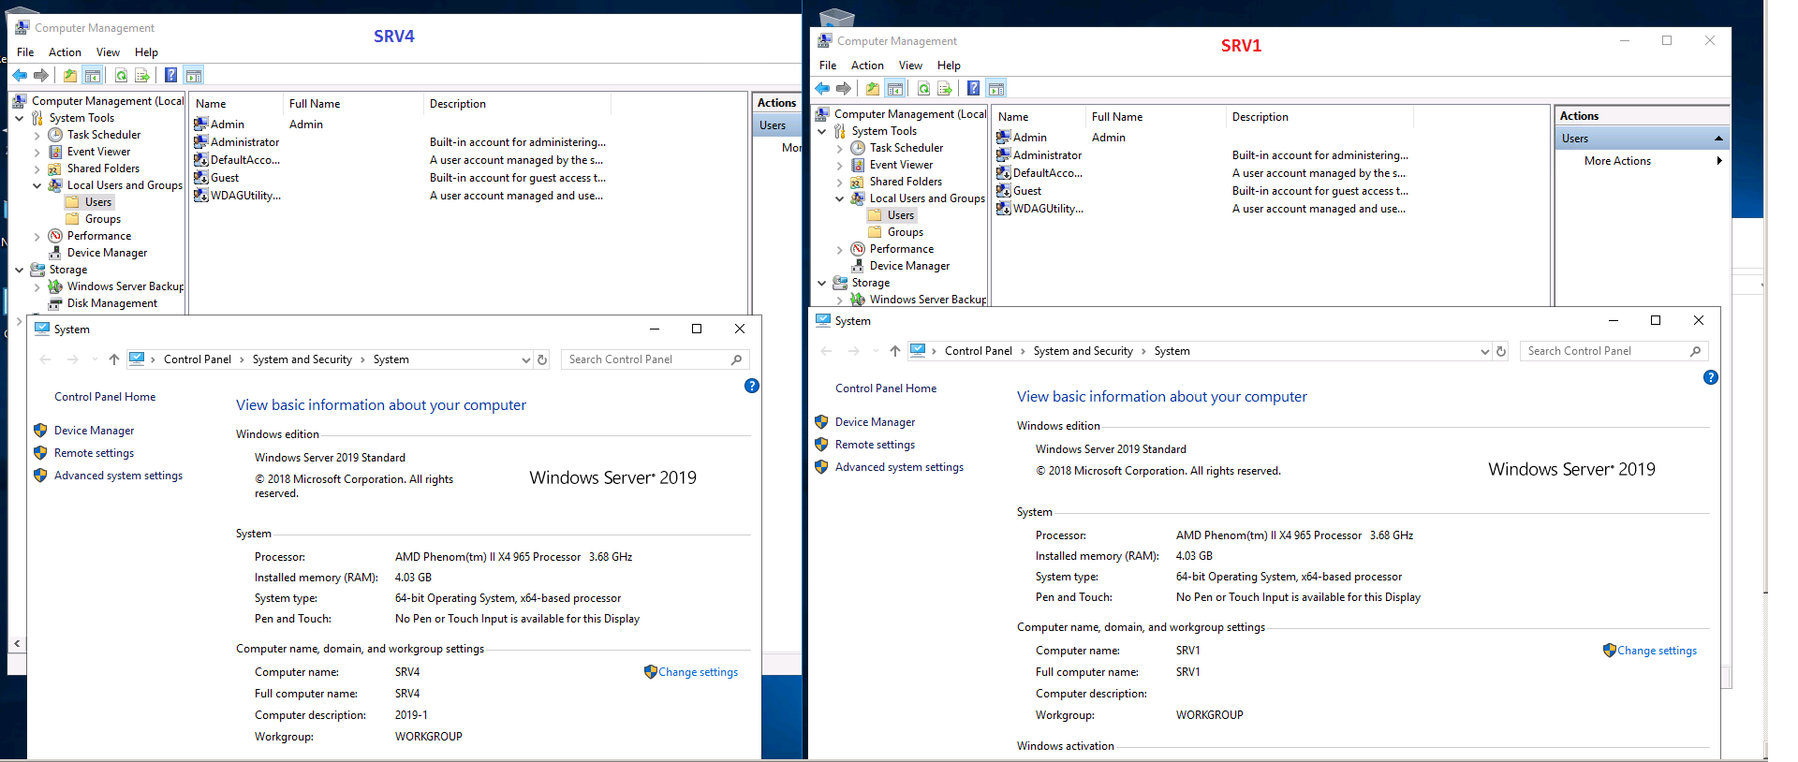Open File menu in SRV4 Computer Management
1798x762 pixels.
tap(25, 52)
